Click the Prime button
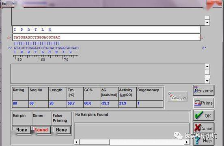The width and height of the screenshot is (224, 146). pyautogui.click(x=204, y=103)
